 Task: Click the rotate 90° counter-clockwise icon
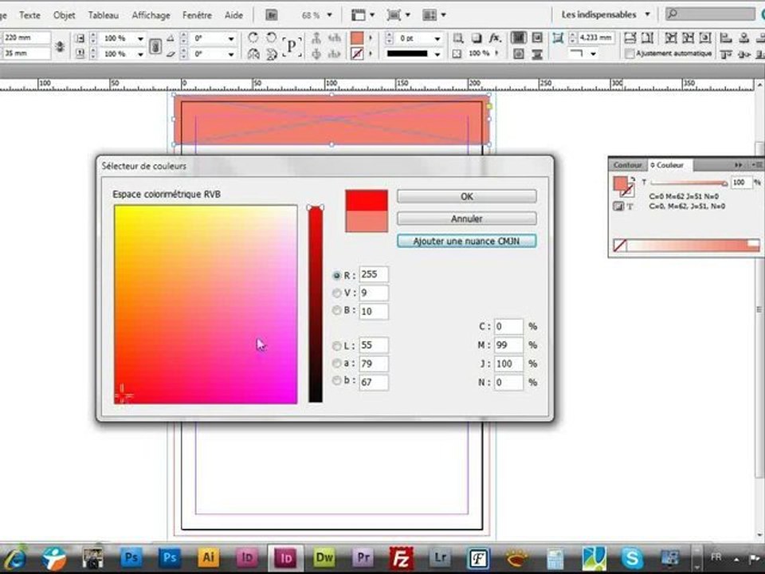(271, 37)
